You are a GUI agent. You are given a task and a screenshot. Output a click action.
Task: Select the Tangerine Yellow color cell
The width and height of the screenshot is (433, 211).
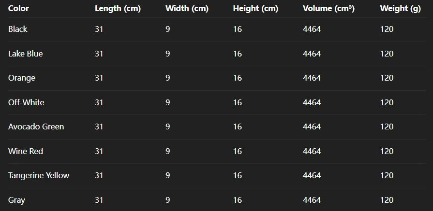click(x=39, y=175)
